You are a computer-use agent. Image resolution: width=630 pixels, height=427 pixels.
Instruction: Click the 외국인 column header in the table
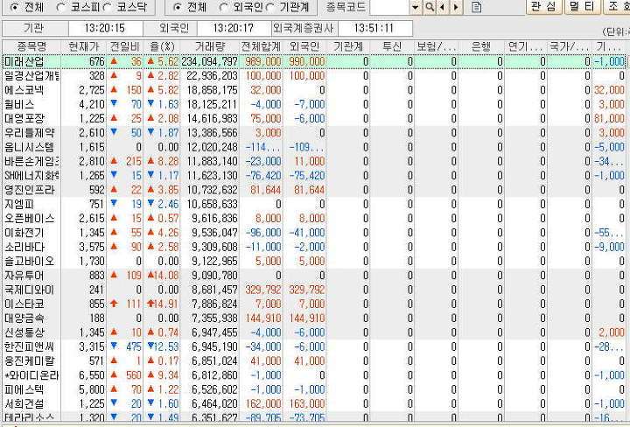305,46
